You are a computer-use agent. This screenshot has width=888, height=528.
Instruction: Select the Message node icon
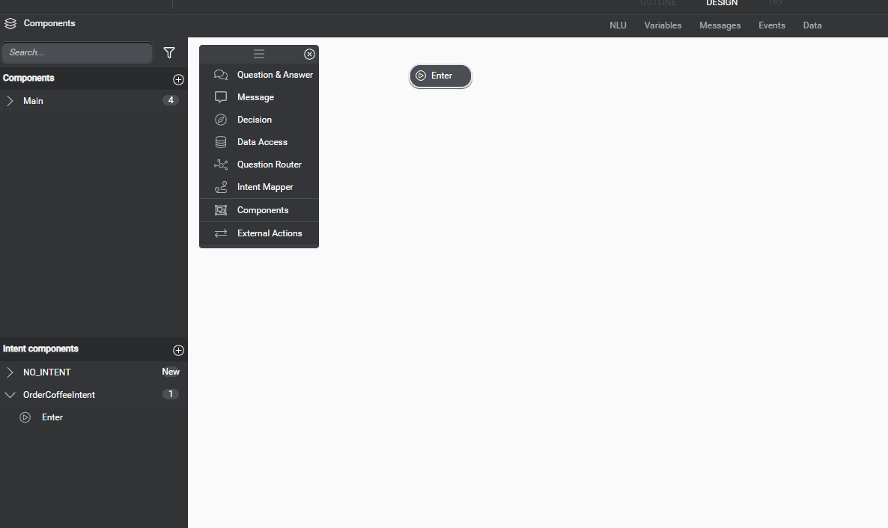(221, 97)
